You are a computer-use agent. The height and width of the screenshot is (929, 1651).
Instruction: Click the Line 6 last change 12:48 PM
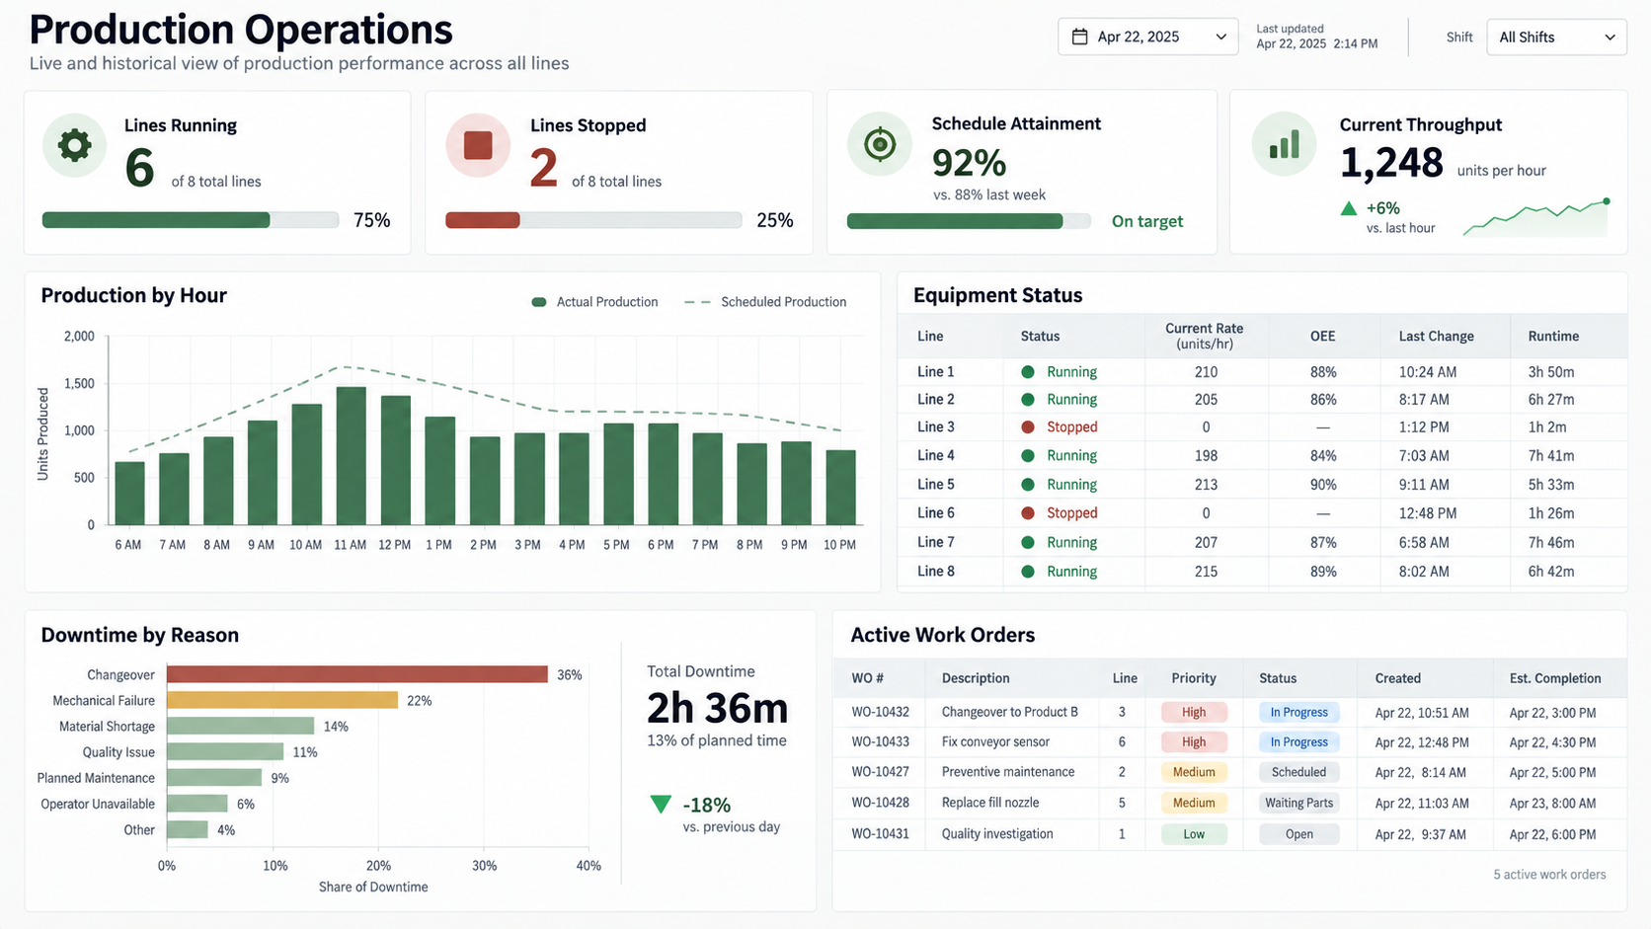click(1427, 513)
